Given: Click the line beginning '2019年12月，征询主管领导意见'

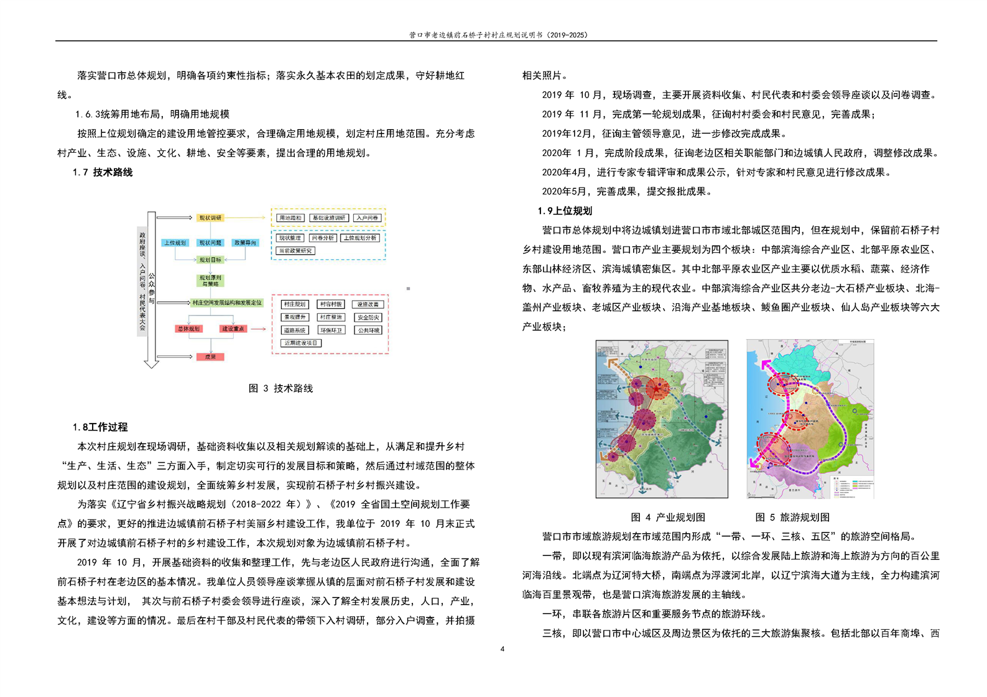Looking at the screenshot, I should pyautogui.click(x=664, y=134).
